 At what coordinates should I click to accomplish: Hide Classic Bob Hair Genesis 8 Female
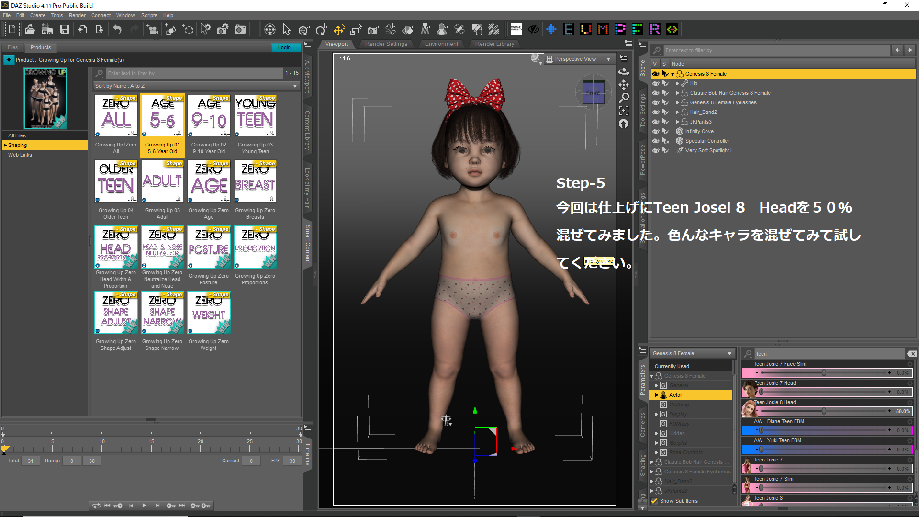656,93
